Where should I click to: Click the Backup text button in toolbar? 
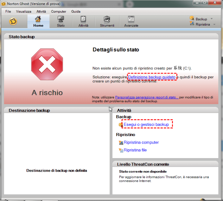tap(201, 19)
